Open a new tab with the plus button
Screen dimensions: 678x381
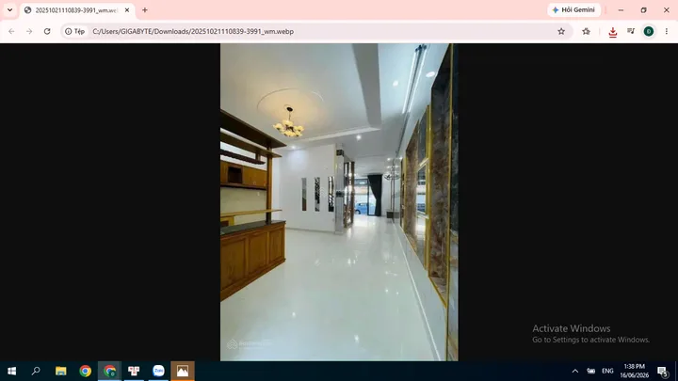(x=145, y=10)
